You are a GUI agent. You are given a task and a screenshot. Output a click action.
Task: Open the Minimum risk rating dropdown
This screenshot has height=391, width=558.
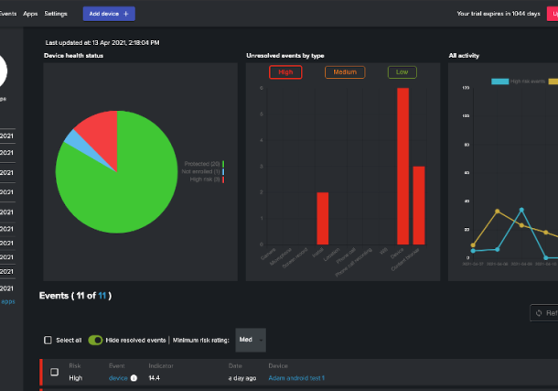tap(250, 340)
